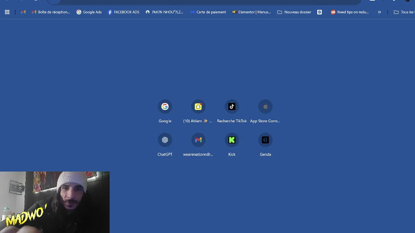Open the Snapchat Ahlam shortcut tile
415x233 pixels.
[x=198, y=112]
